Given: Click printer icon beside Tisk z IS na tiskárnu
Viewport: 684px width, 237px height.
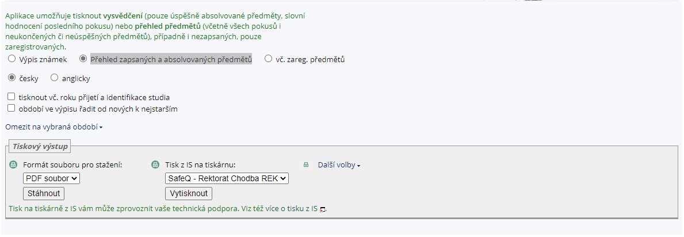Looking at the screenshot, I should coord(155,165).
